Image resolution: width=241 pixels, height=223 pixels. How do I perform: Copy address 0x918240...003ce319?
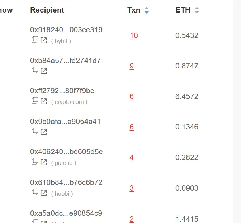pyautogui.click(x=35, y=39)
